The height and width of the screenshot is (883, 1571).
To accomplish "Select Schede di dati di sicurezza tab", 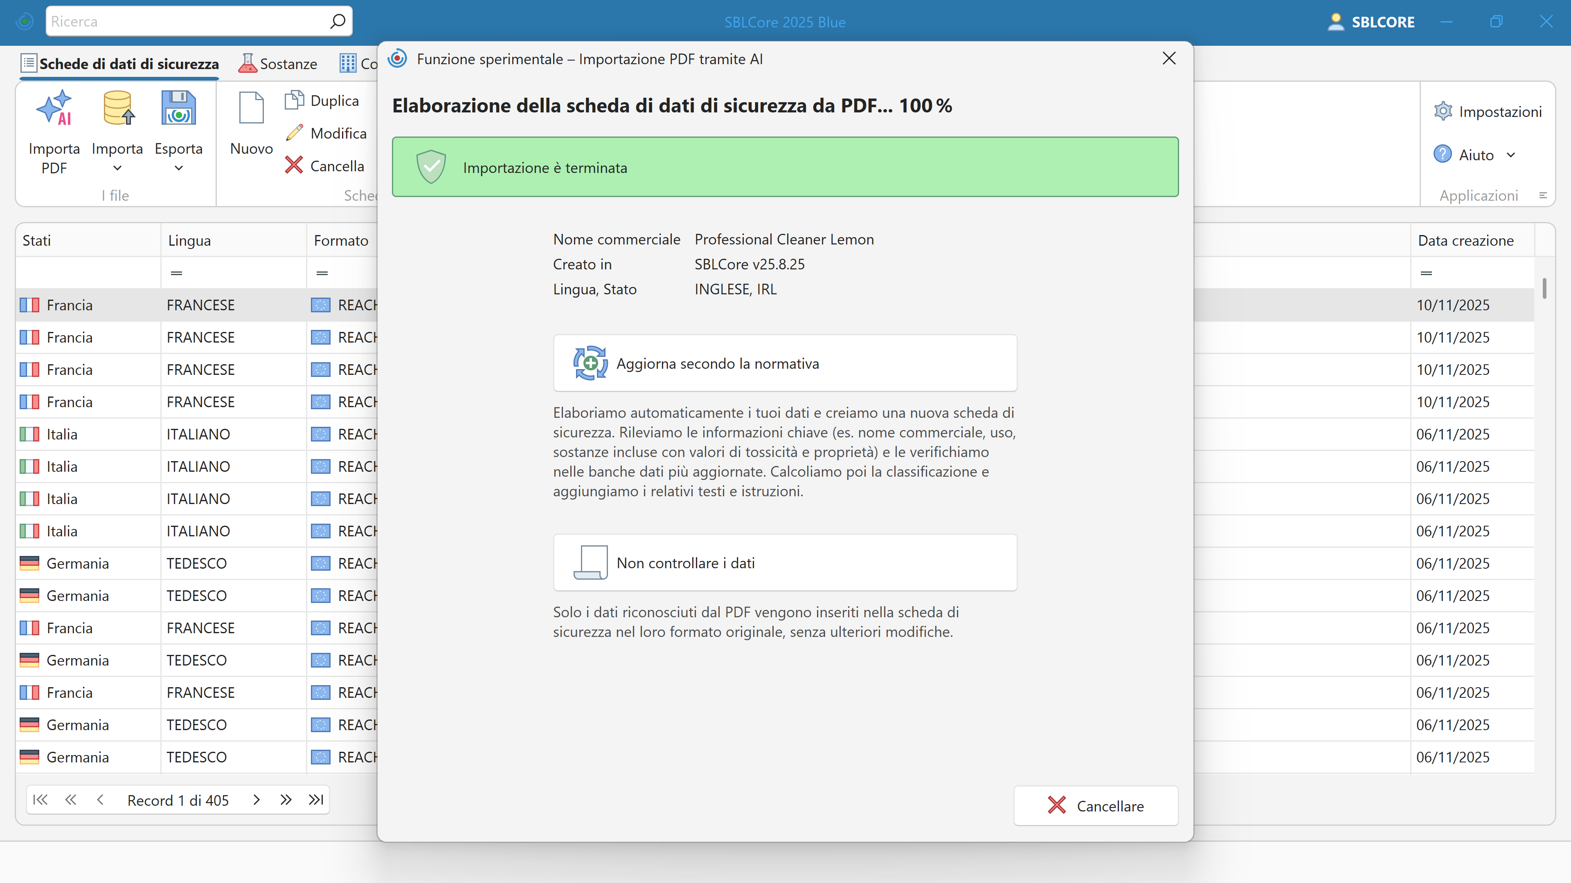I will [x=119, y=64].
